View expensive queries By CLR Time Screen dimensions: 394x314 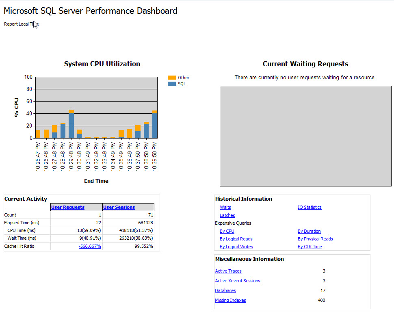coord(310,247)
